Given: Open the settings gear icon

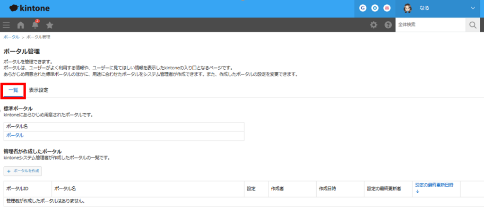Looking at the screenshot, I should tap(373, 25).
